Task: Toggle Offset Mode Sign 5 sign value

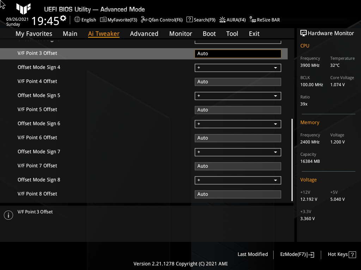Action: [x=238, y=96]
